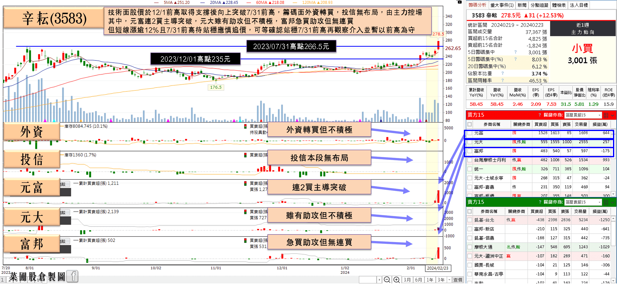Image resolution: width=617 pixels, height=290 pixels.
Task: Click the 262.65 price axis marker
Action: tap(453, 48)
